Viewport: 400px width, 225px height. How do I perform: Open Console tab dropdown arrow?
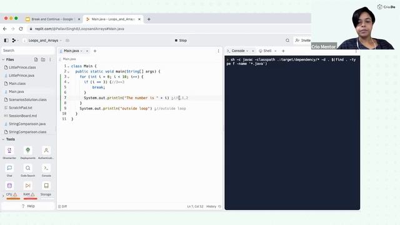pyautogui.click(x=247, y=51)
